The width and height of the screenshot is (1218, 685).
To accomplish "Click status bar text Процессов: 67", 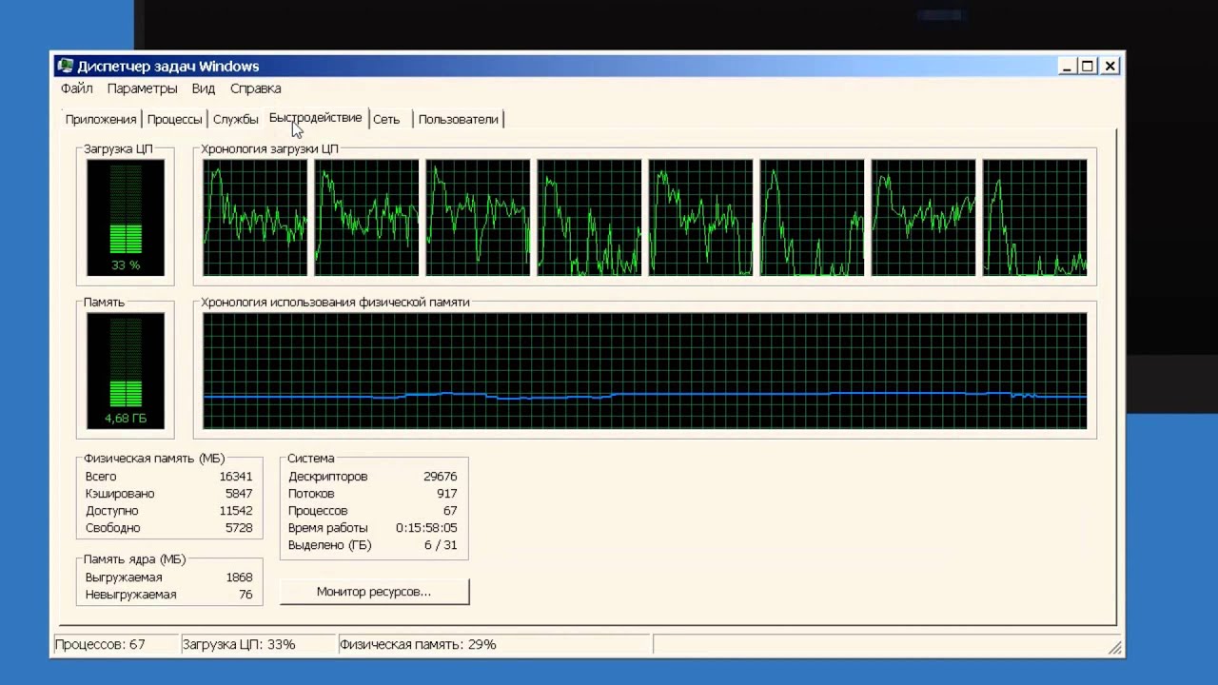I will click(100, 644).
